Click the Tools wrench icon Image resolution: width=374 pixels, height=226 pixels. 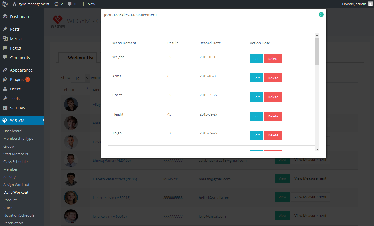(5, 99)
